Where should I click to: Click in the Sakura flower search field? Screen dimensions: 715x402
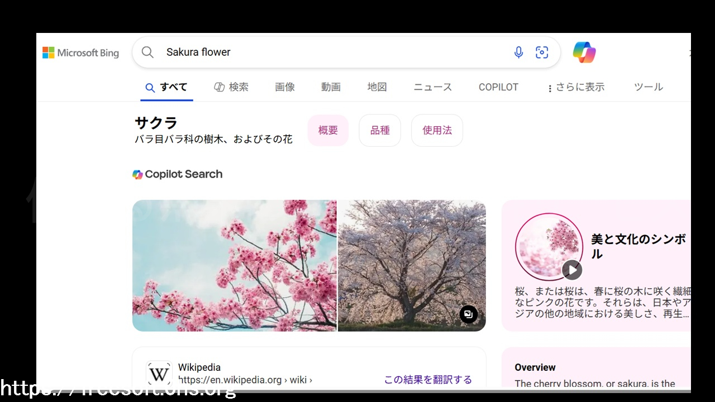click(x=335, y=52)
